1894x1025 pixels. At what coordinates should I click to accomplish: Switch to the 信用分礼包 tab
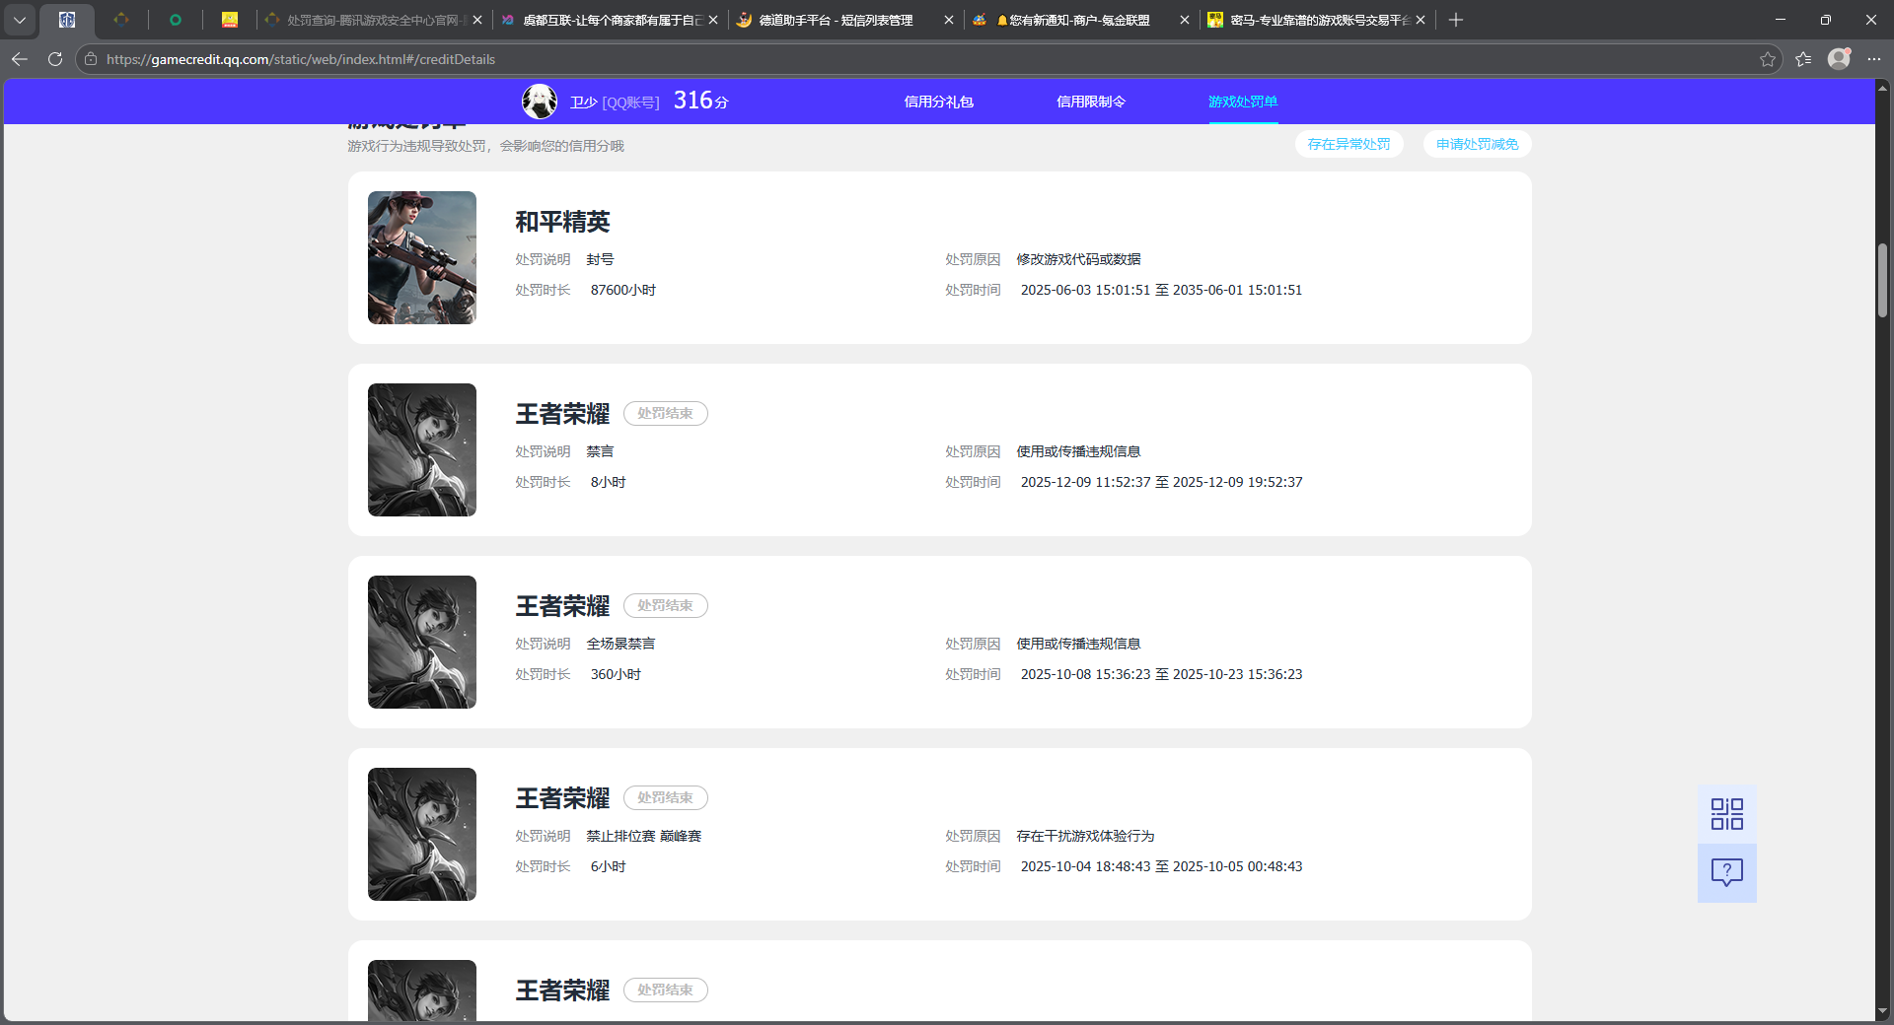938,102
